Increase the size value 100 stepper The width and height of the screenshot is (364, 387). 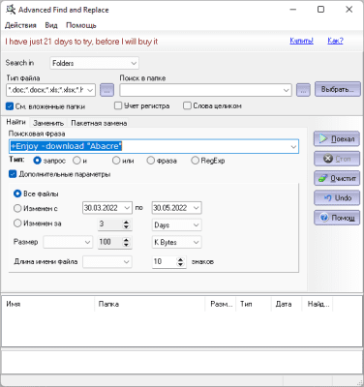coord(126,240)
